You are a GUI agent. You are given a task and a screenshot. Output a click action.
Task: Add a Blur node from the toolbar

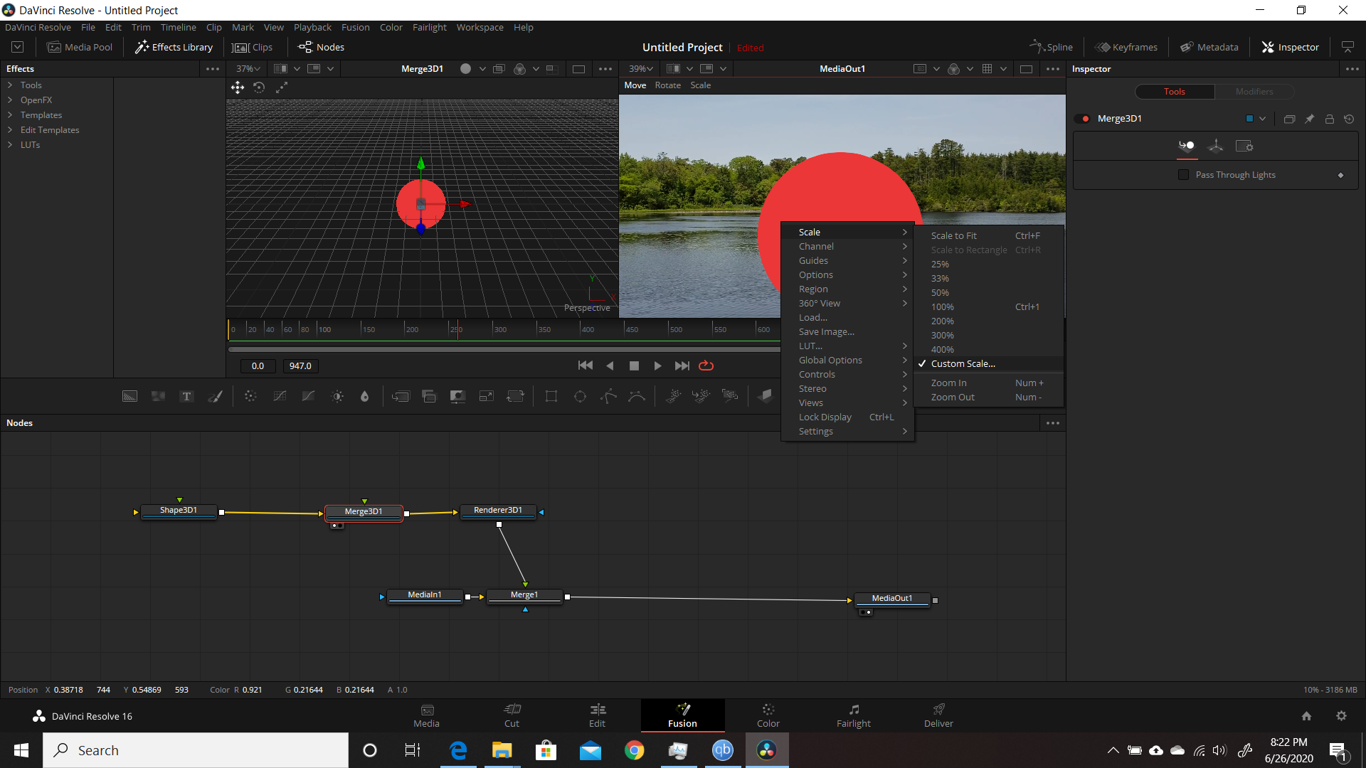(365, 397)
